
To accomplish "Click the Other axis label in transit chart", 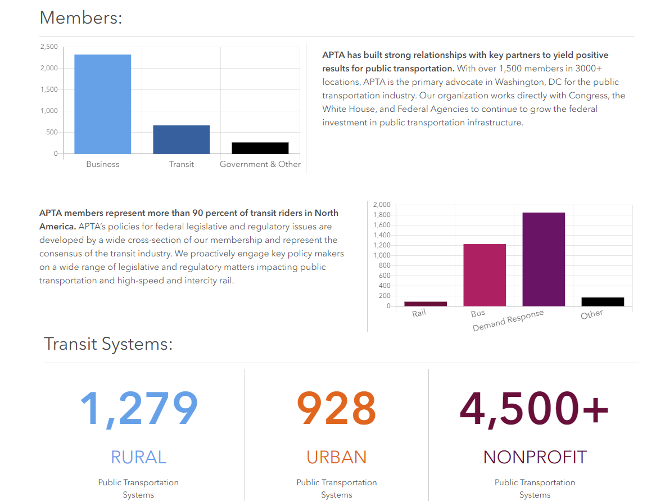I will [591, 314].
